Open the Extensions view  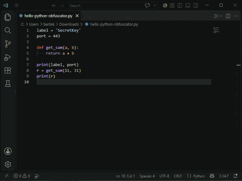click(x=8, y=71)
